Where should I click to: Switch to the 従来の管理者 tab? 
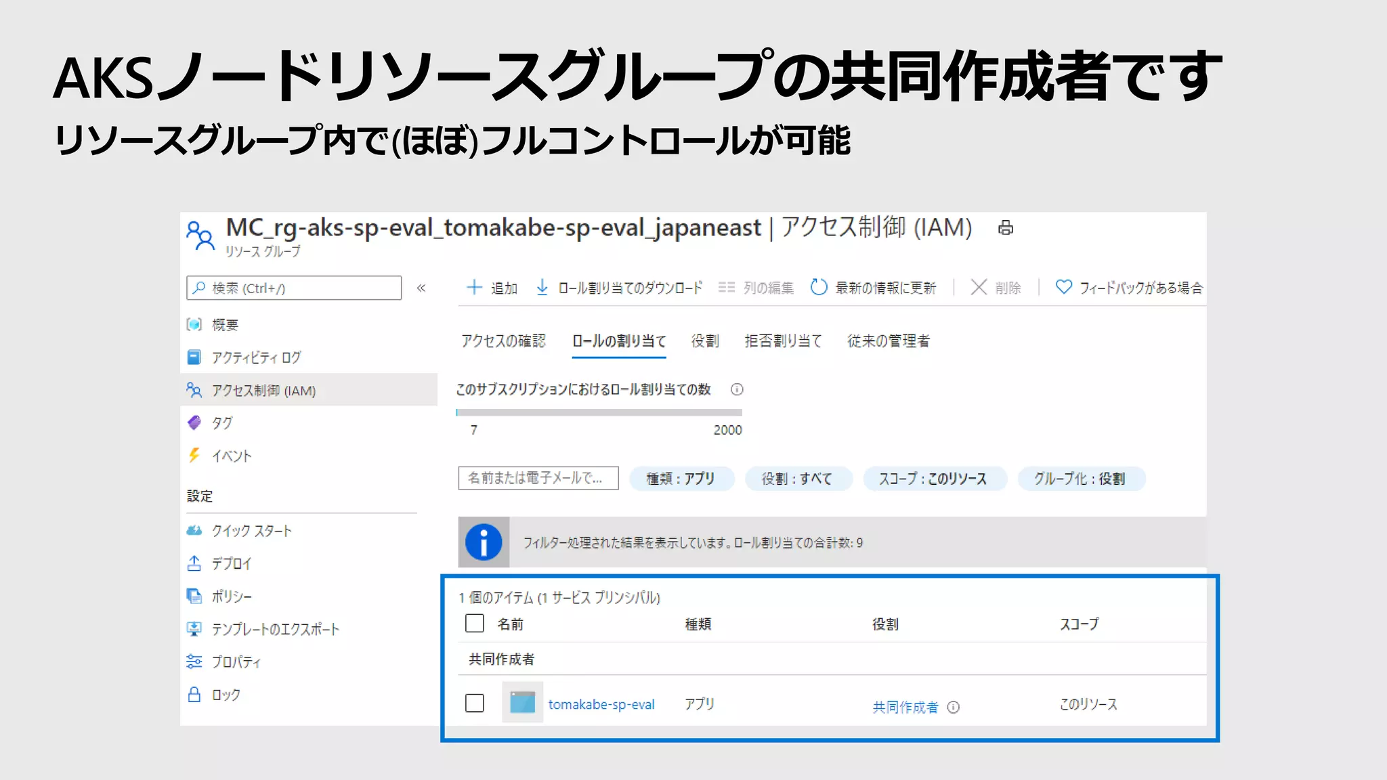(x=889, y=341)
